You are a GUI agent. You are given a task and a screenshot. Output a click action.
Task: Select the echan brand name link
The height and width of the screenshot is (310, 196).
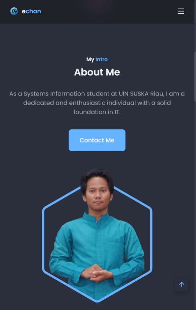point(31,11)
